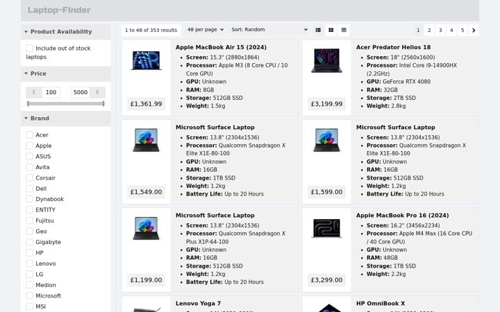Edit the minimum price field 100

(x=51, y=92)
